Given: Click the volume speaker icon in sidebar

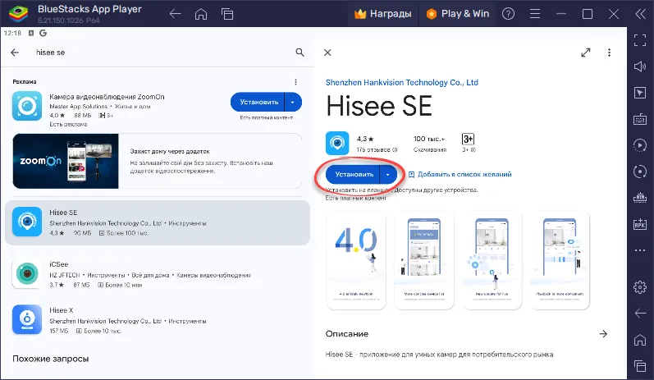Looking at the screenshot, I should tap(640, 66).
